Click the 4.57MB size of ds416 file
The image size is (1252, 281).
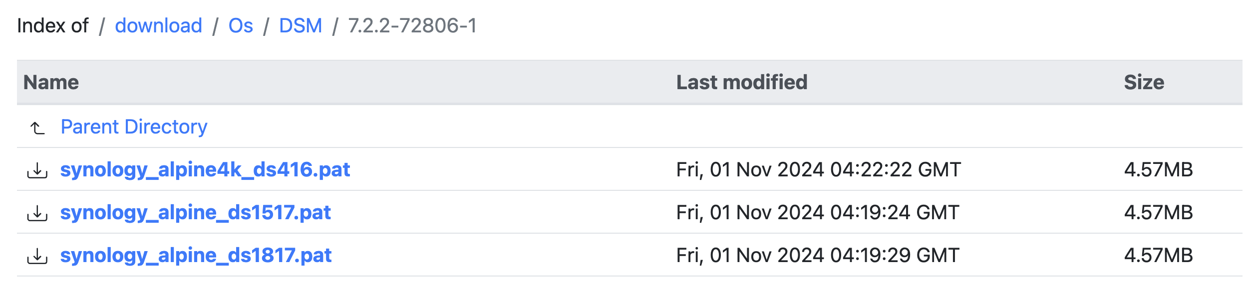(1158, 170)
